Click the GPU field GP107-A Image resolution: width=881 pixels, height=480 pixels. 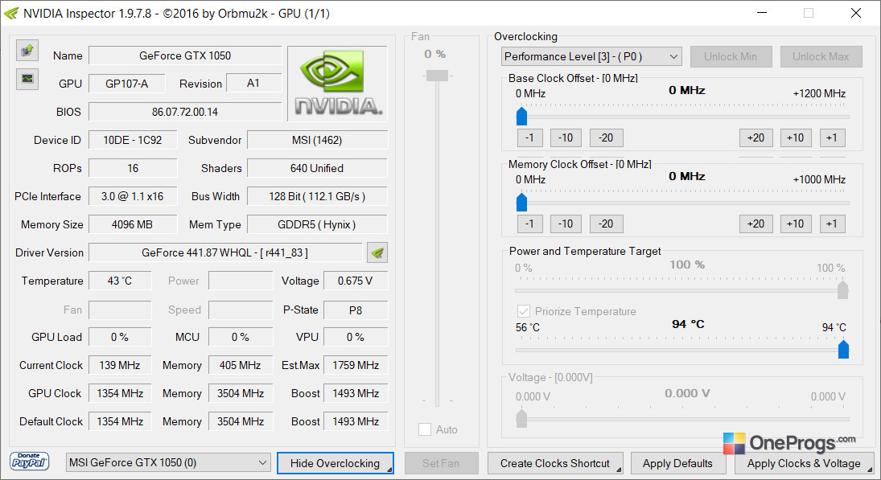point(127,84)
